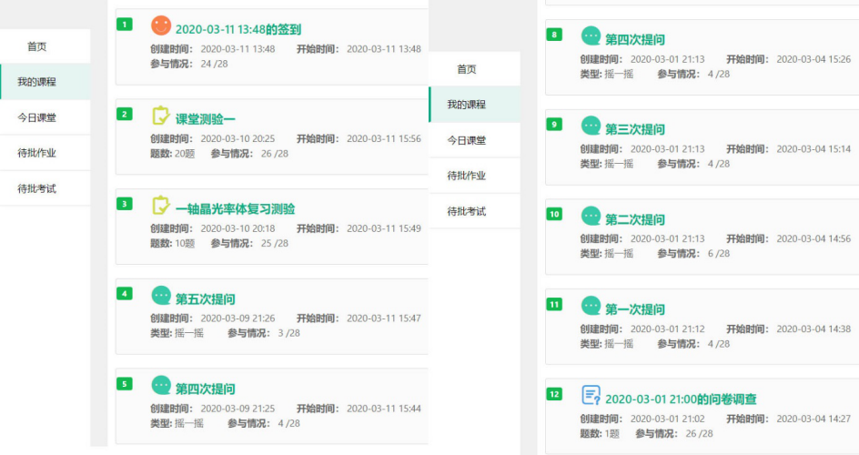Image resolution: width=859 pixels, height=455 pixels.
Task: Click the questionnaire icon beside 问卷调查
Action: tap(591, 395)
